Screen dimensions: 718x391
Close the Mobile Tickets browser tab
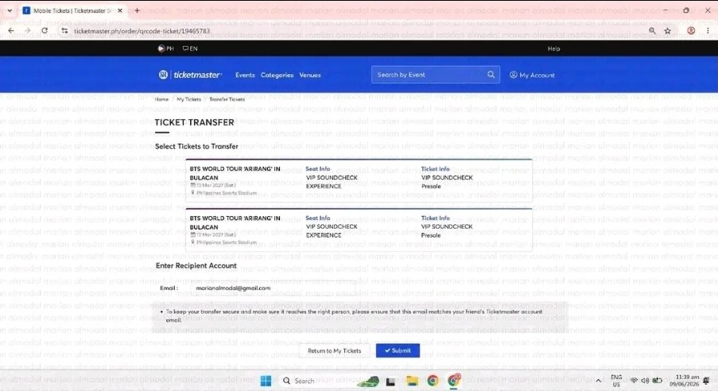[120, 10]
